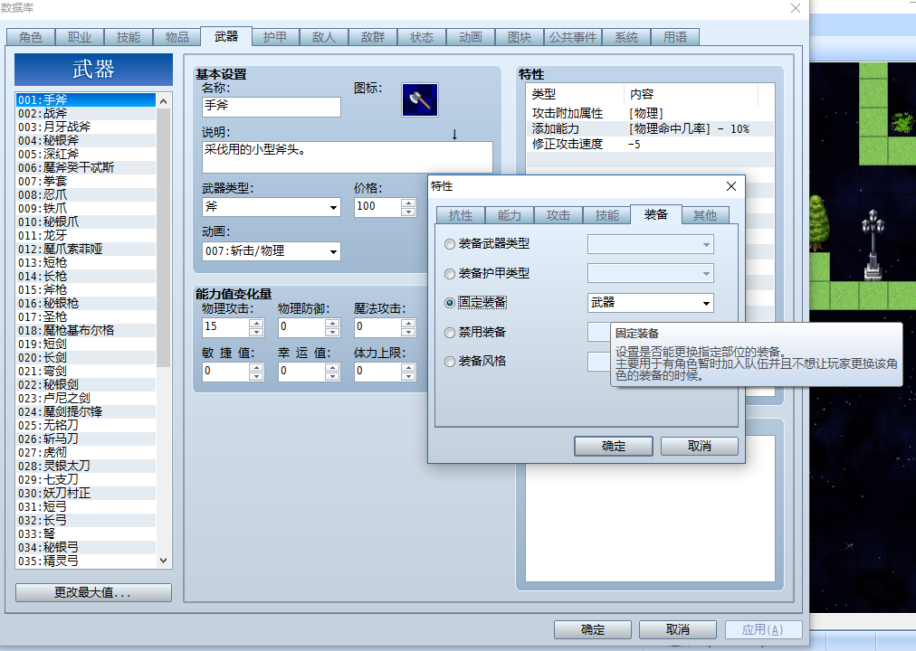
Task: Click 取消 at the database window bottom
Action: click(678, 630)
